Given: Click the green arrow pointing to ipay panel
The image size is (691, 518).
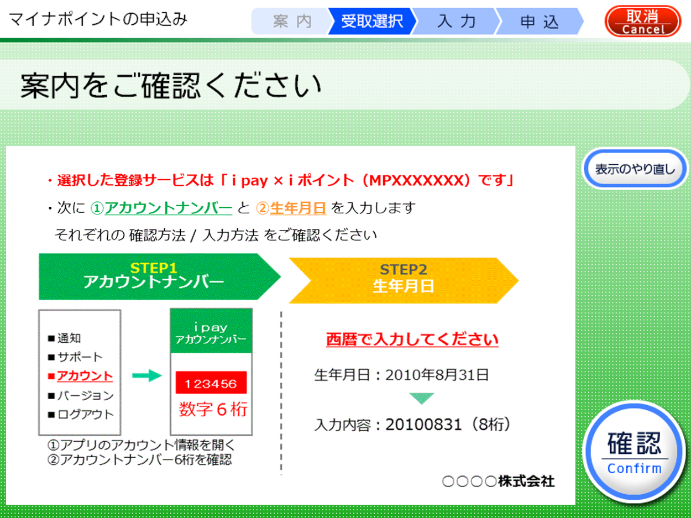Looking at the screenshot, I should (146, 376).
